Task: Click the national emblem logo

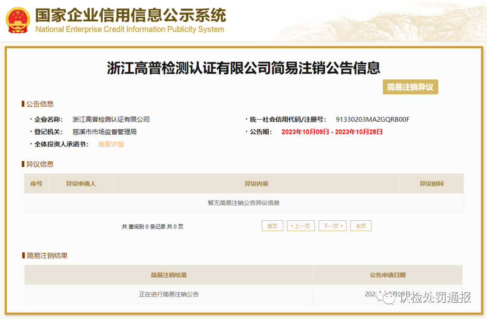Action: point(18,20)
